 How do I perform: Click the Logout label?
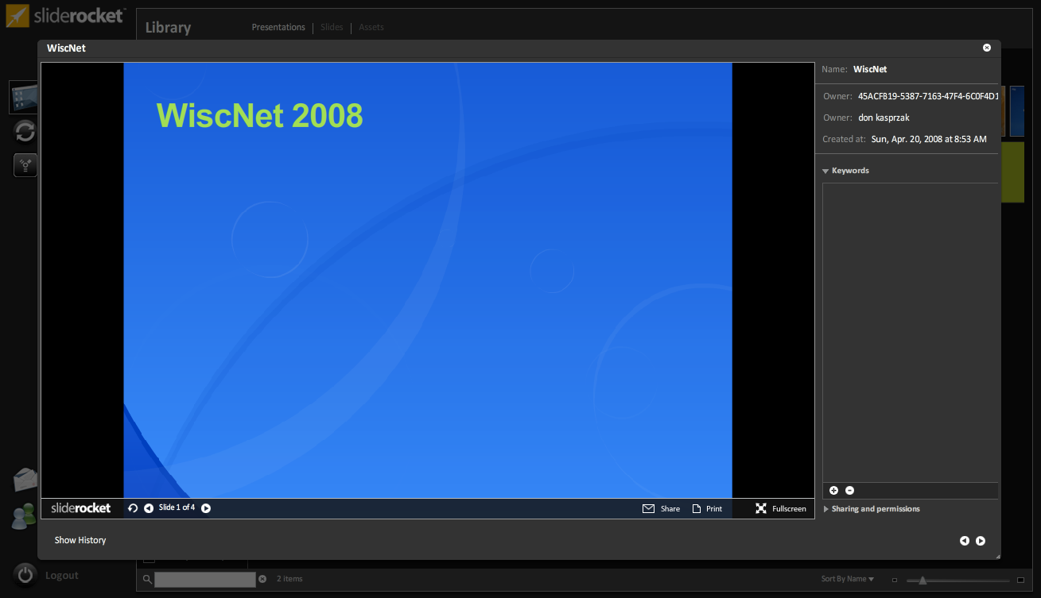pyautogui.click(x=62, y=575)
